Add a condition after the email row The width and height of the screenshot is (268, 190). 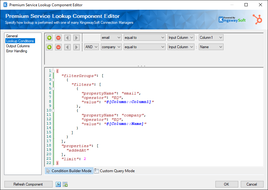pos(49,38)
